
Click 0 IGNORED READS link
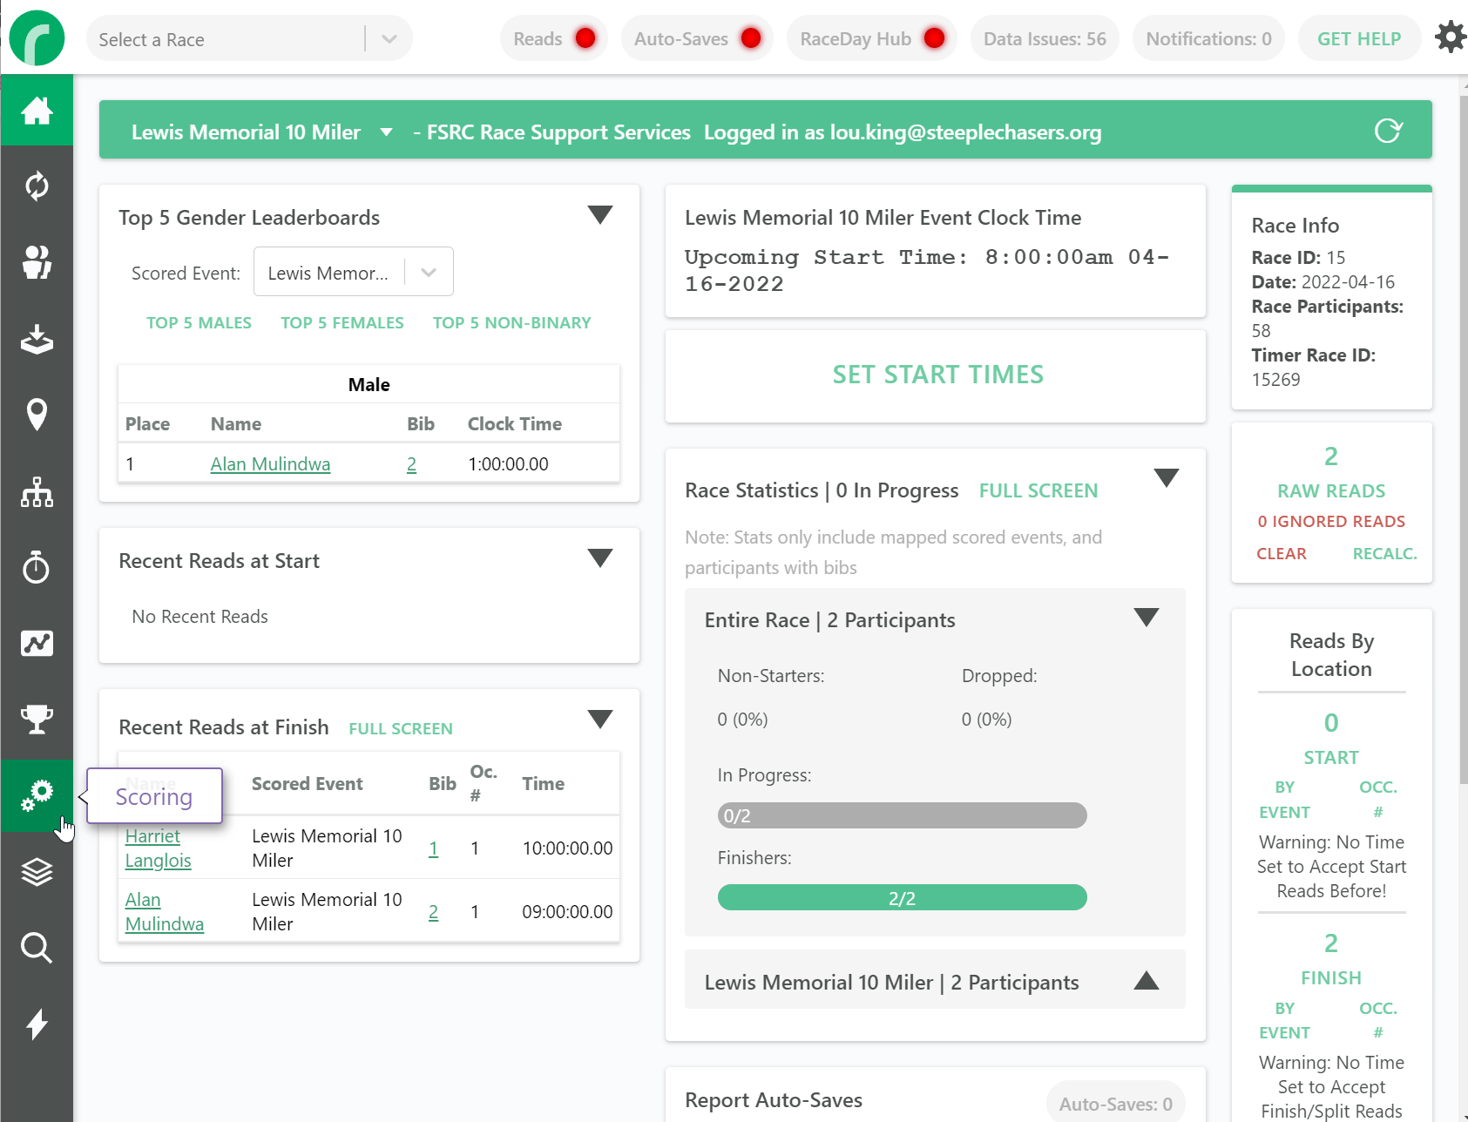[x=1331, y=521]
